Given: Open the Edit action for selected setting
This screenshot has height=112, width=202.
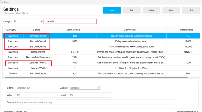Looking at the screenshot, I should click(x=132, y=11).
